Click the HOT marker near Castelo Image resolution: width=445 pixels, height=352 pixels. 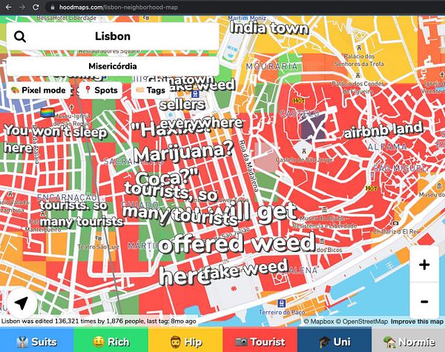click(299, 100)
